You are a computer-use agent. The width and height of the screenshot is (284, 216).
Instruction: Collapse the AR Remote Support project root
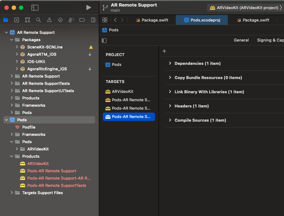6,32
